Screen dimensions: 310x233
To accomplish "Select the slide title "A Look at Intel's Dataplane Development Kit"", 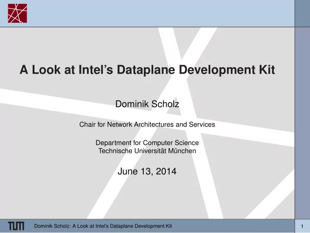I will [147, 70].
